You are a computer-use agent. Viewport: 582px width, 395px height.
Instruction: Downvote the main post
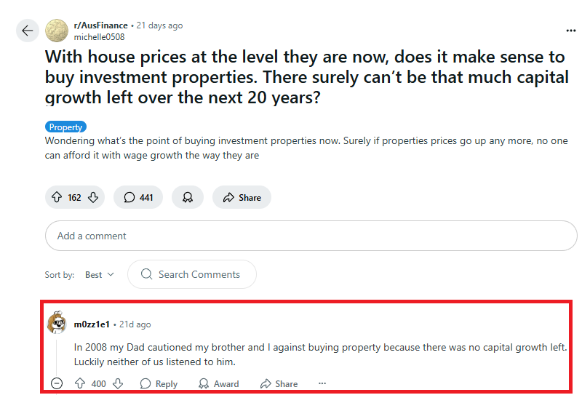point(92,197)
